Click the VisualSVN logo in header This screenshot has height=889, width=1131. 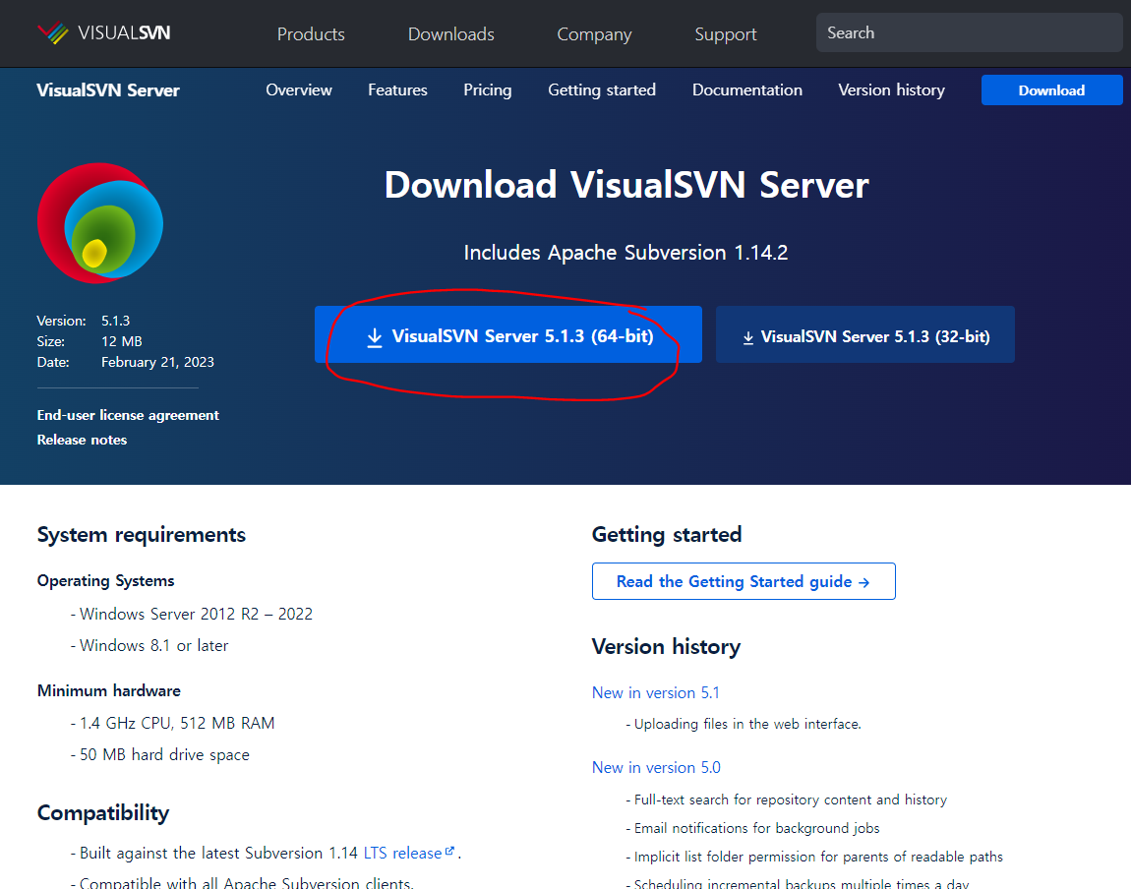click(x=104, y=33)
